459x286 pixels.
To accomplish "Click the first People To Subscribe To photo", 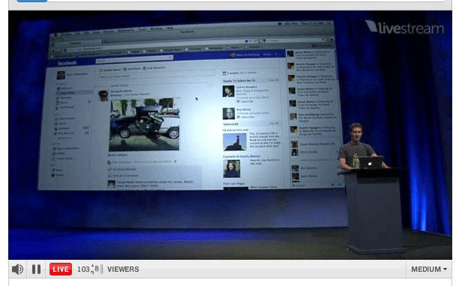I will tap(228, 91).
